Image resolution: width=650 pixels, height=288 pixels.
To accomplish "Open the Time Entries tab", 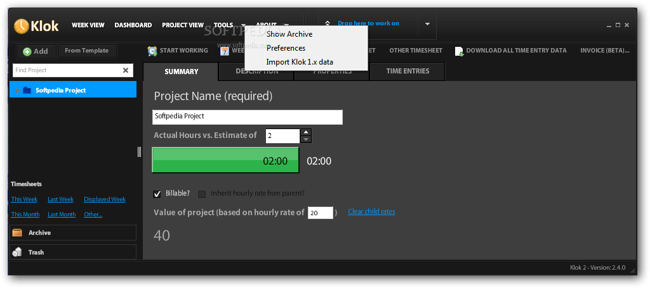I will [408, 71].
